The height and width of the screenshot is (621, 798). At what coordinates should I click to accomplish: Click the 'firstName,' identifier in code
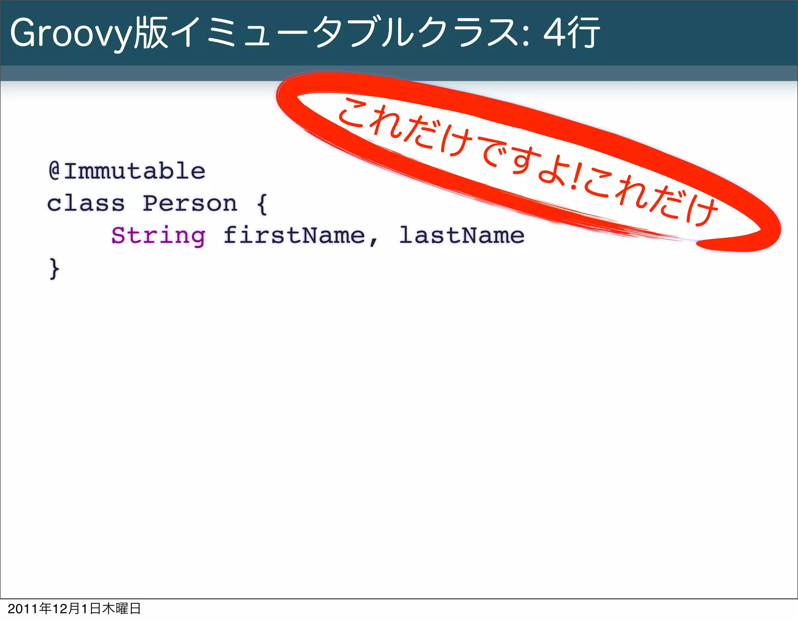pyautogui.click(x=301, y=236)
